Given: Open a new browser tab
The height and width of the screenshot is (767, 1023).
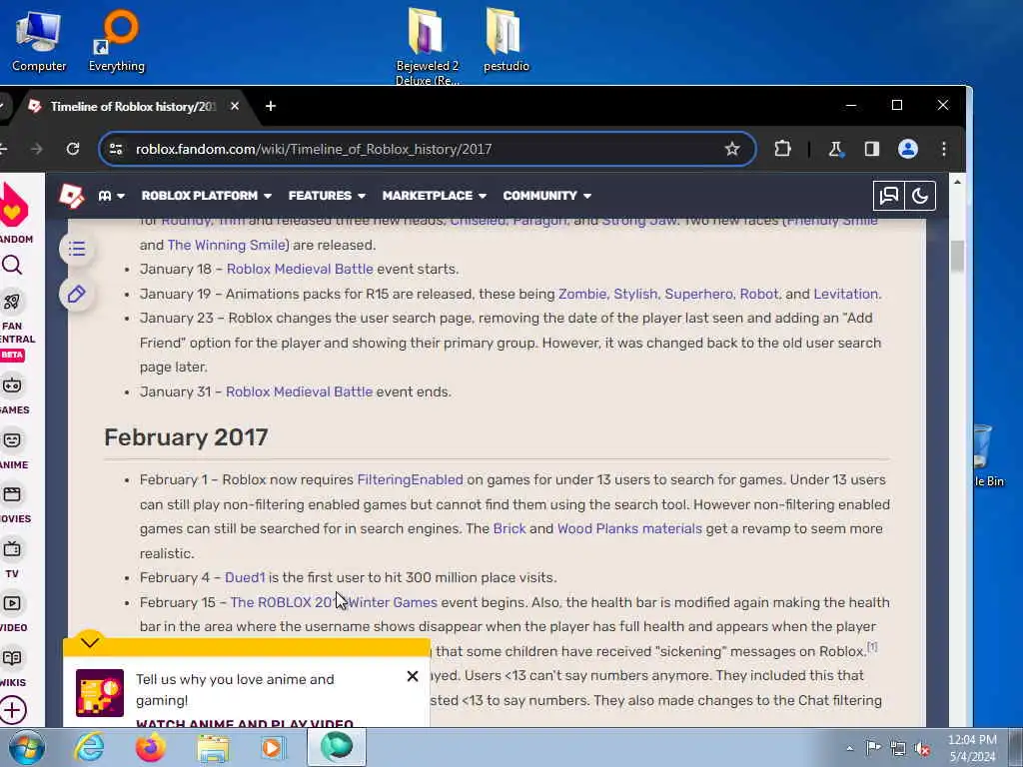Looking at the screenshot, I should [x=270, y=106].
